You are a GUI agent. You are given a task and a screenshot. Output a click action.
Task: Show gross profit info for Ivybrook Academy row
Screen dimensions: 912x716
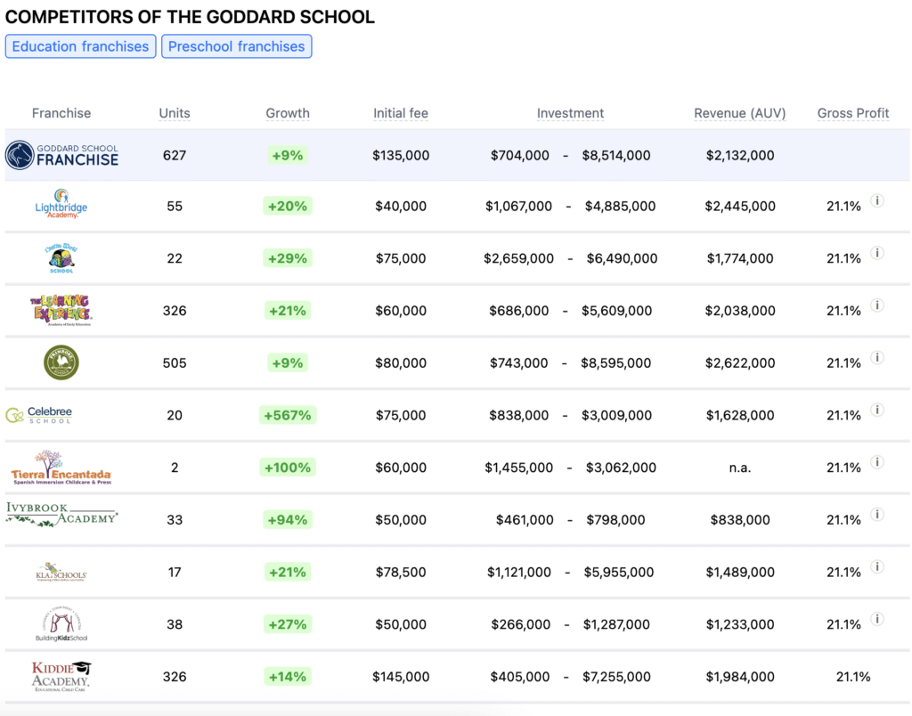[x=877, y=515]
